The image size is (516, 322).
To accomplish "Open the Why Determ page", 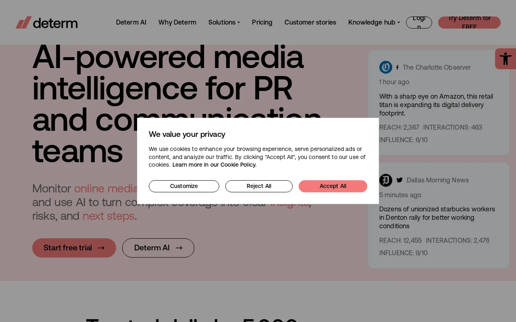I will pyautogui.click(x=177, y=23).
